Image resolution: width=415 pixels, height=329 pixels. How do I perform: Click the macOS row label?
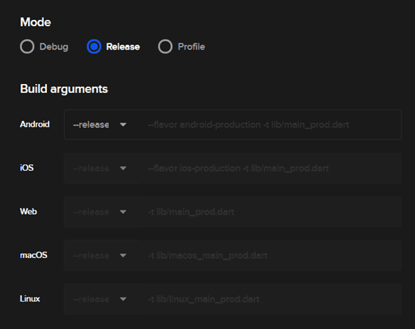point(33,255)
